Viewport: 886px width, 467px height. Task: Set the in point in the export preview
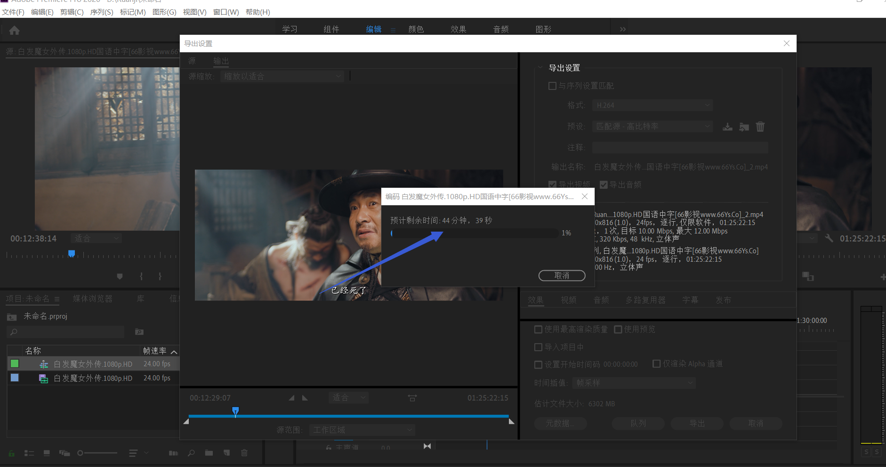(291, 398)
